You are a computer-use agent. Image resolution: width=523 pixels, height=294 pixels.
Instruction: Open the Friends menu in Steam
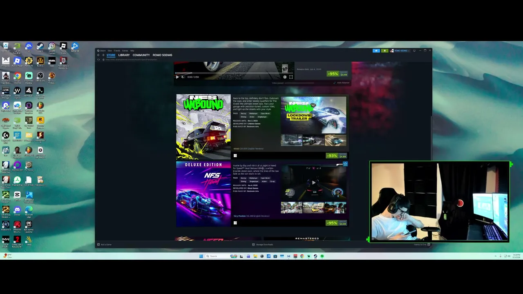coord(117,51)
